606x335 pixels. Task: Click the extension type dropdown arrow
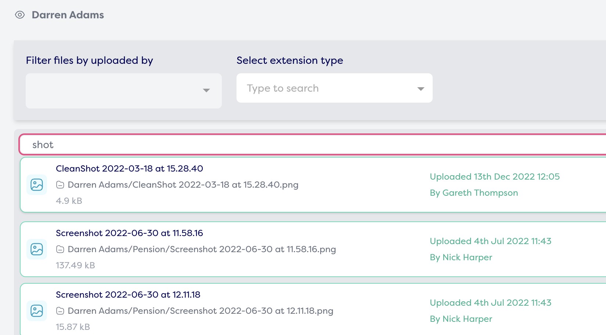tap(421, 89)
